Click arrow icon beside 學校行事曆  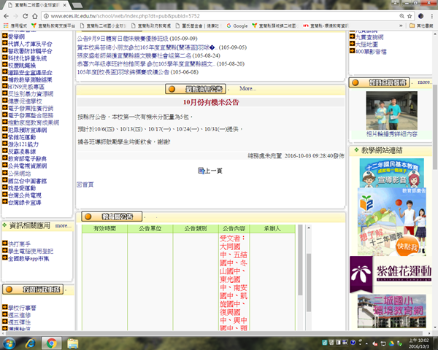click(x=5, y=308)
